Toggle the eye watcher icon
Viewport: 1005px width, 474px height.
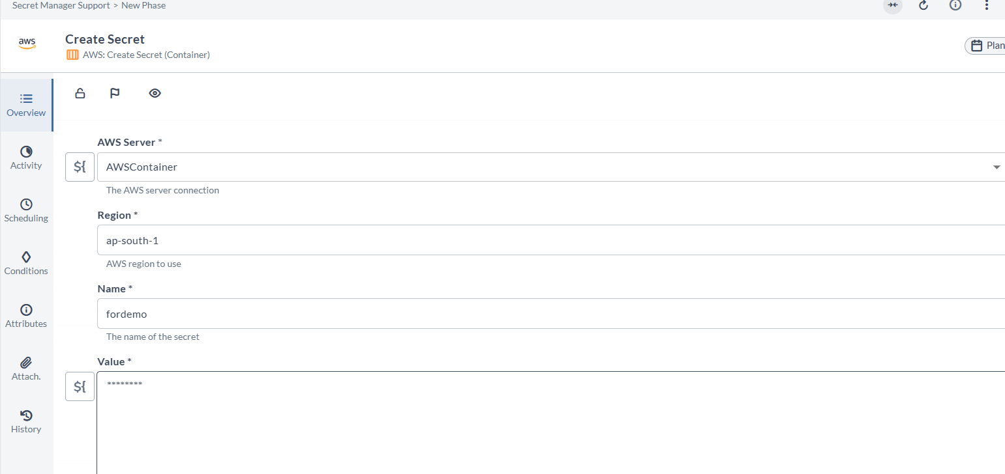(x=155, y=93)
